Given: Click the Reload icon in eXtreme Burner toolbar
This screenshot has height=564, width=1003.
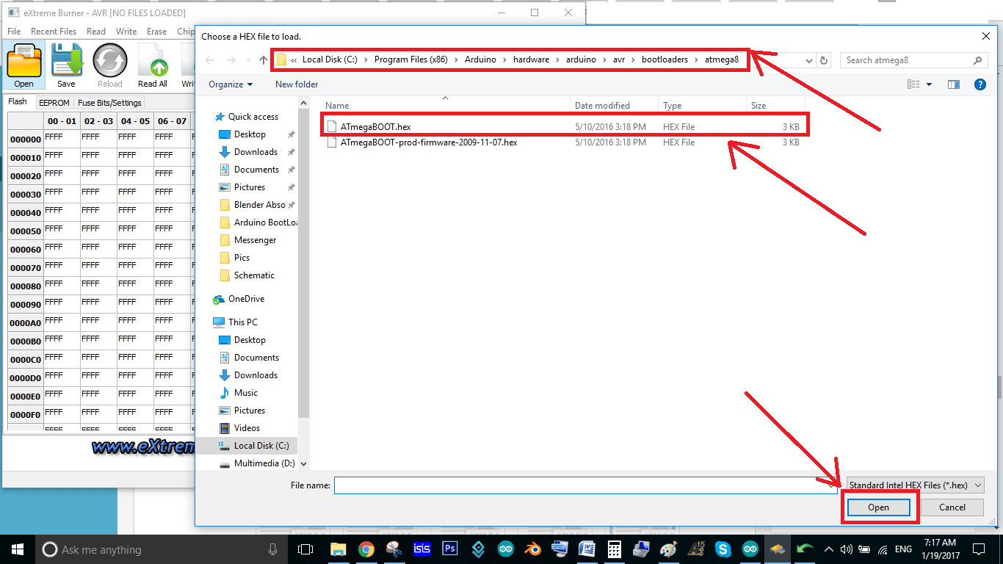Looking at the screenshot, I should click(110, 66).
